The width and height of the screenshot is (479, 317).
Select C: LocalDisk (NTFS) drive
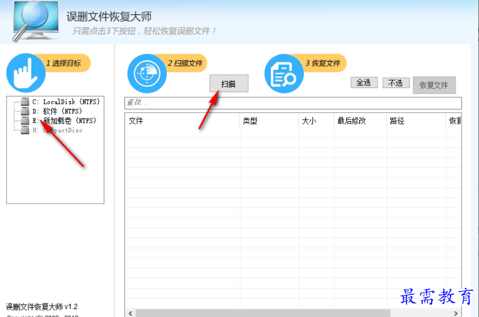(x=66, y=102)
